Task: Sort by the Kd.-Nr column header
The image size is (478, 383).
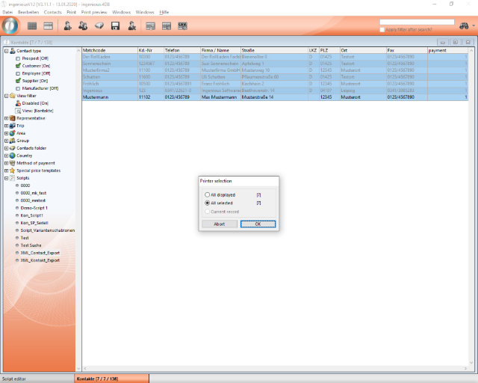Action: click(151, 50)
